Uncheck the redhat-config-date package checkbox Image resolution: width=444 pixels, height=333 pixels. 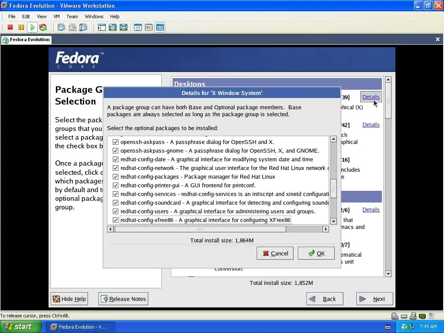115,160
